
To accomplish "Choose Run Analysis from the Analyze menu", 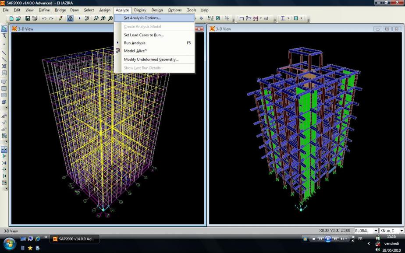I will click(x=154, y=43).
